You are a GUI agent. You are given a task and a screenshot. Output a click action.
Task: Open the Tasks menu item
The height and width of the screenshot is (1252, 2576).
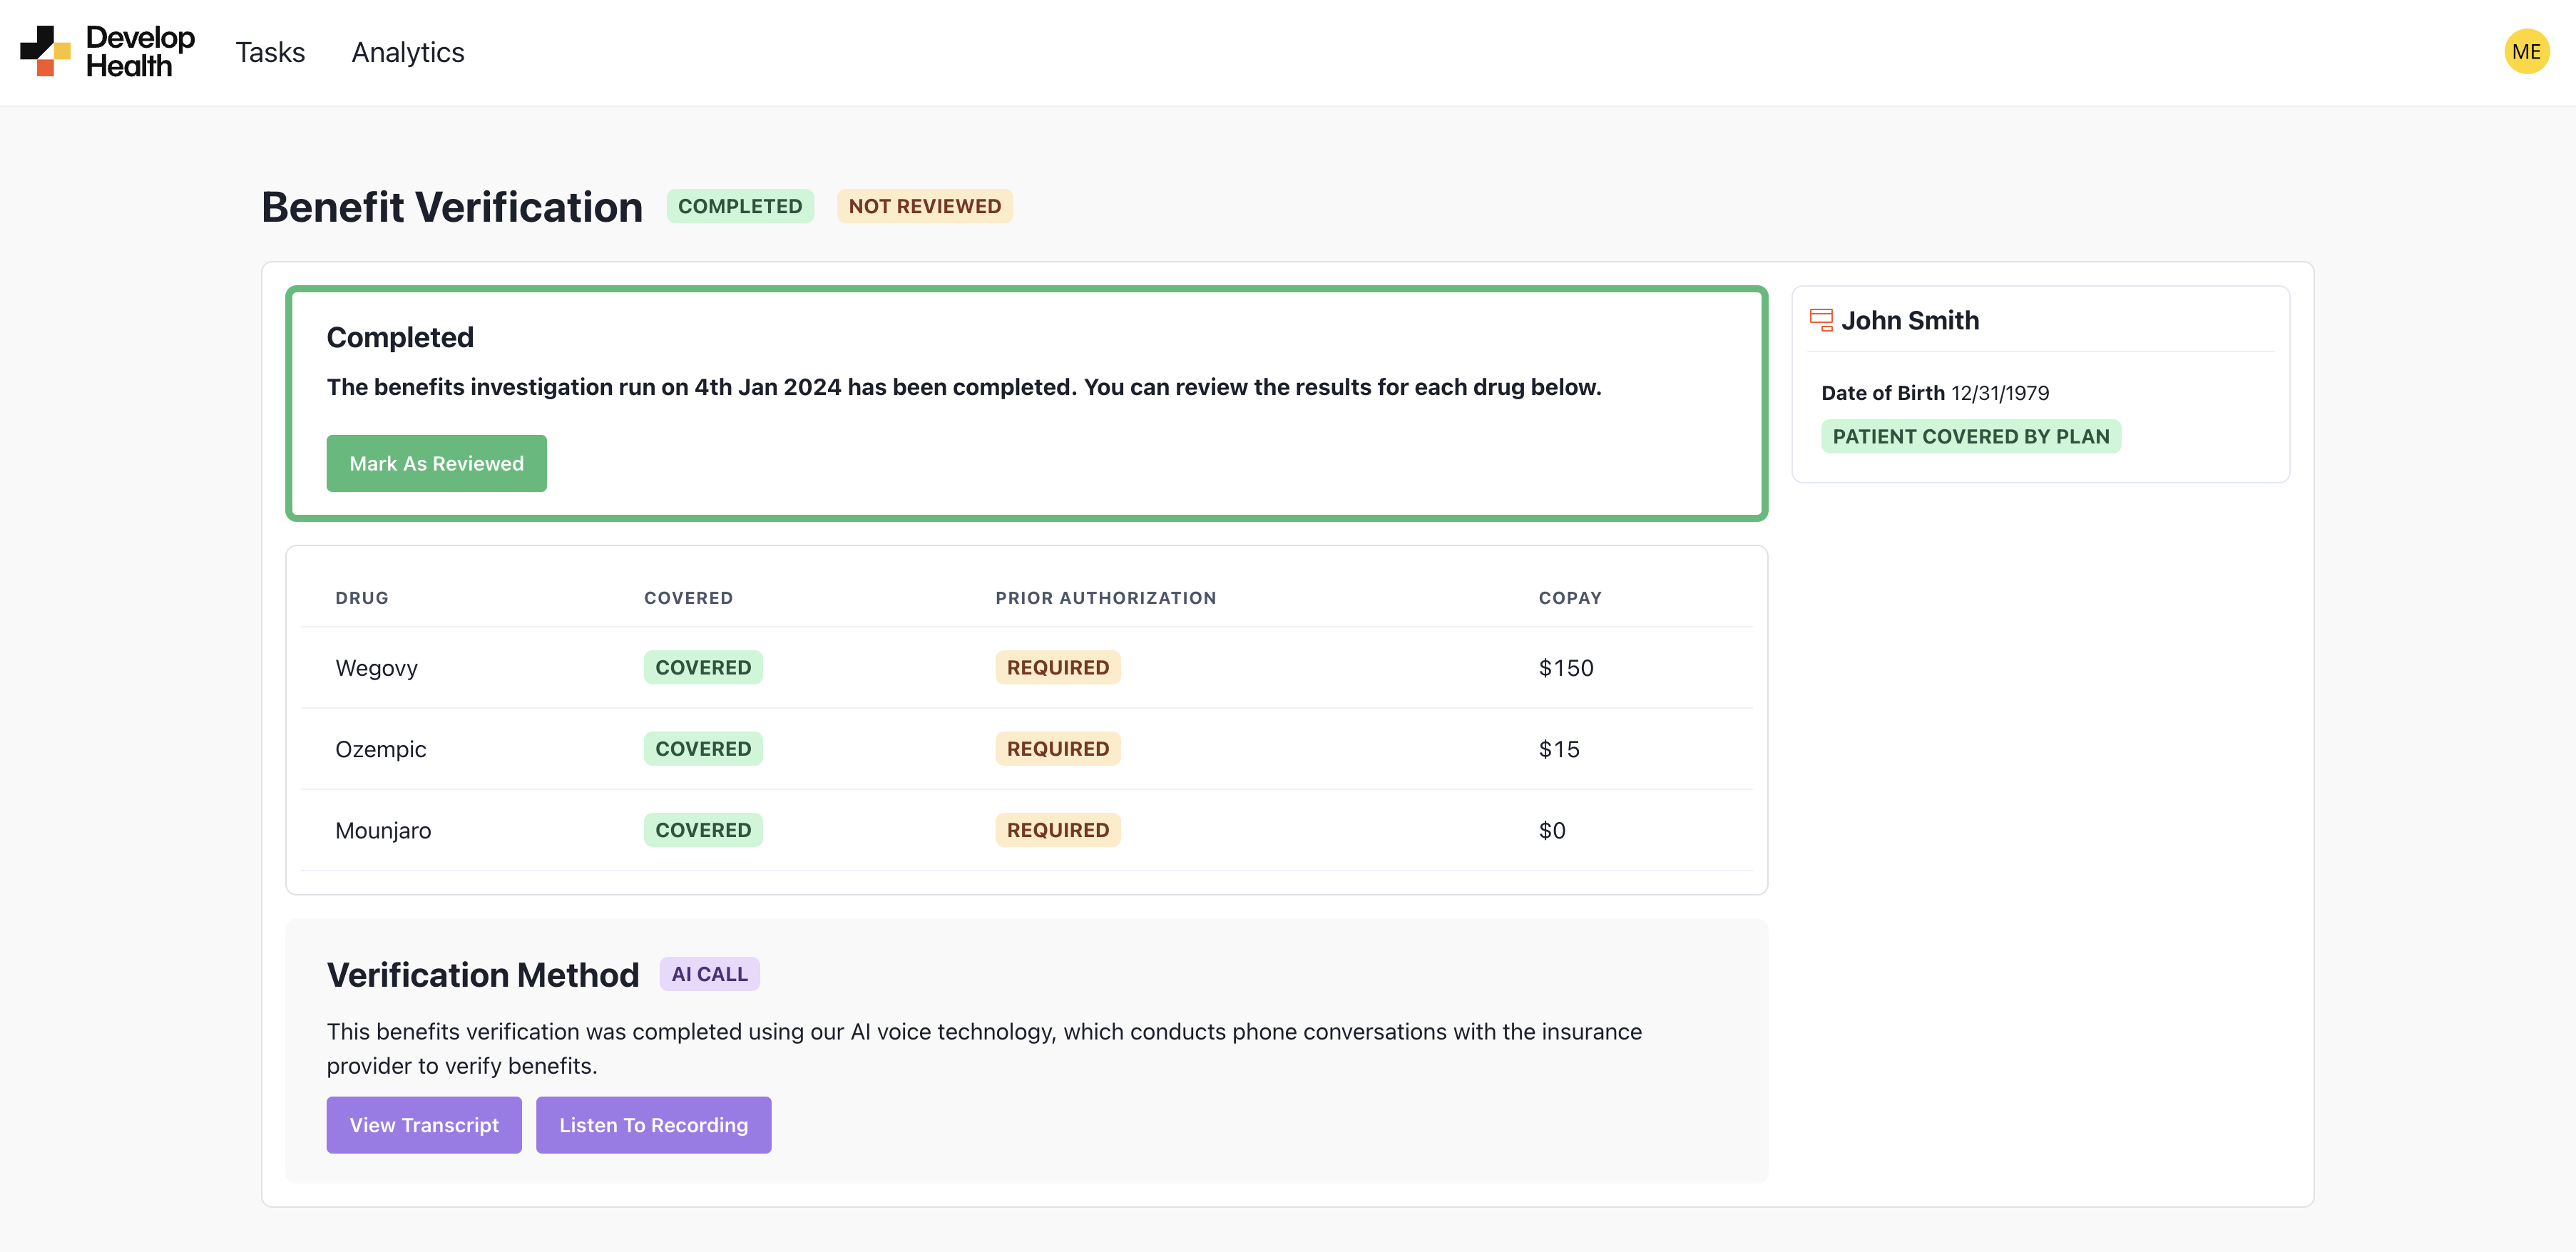click(270, 52)
